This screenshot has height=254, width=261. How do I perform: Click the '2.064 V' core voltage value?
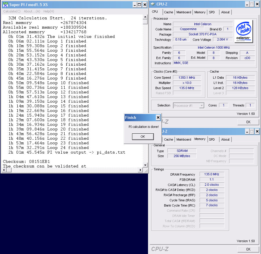click(x=222, y=39)
